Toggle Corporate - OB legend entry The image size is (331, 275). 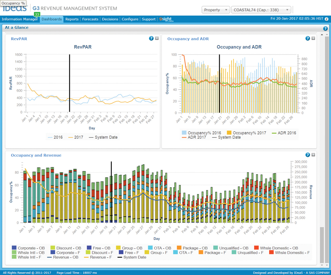click(28, 248)
